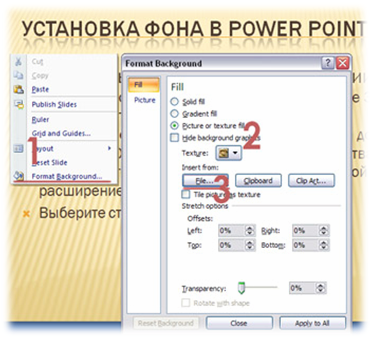This screenshot has width=371, height=338.
Task: Click the Bottom offset value field
Action: [306, 245]
